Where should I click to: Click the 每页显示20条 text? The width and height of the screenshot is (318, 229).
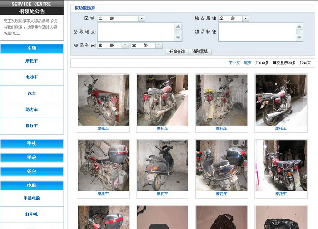click(284, 63)
